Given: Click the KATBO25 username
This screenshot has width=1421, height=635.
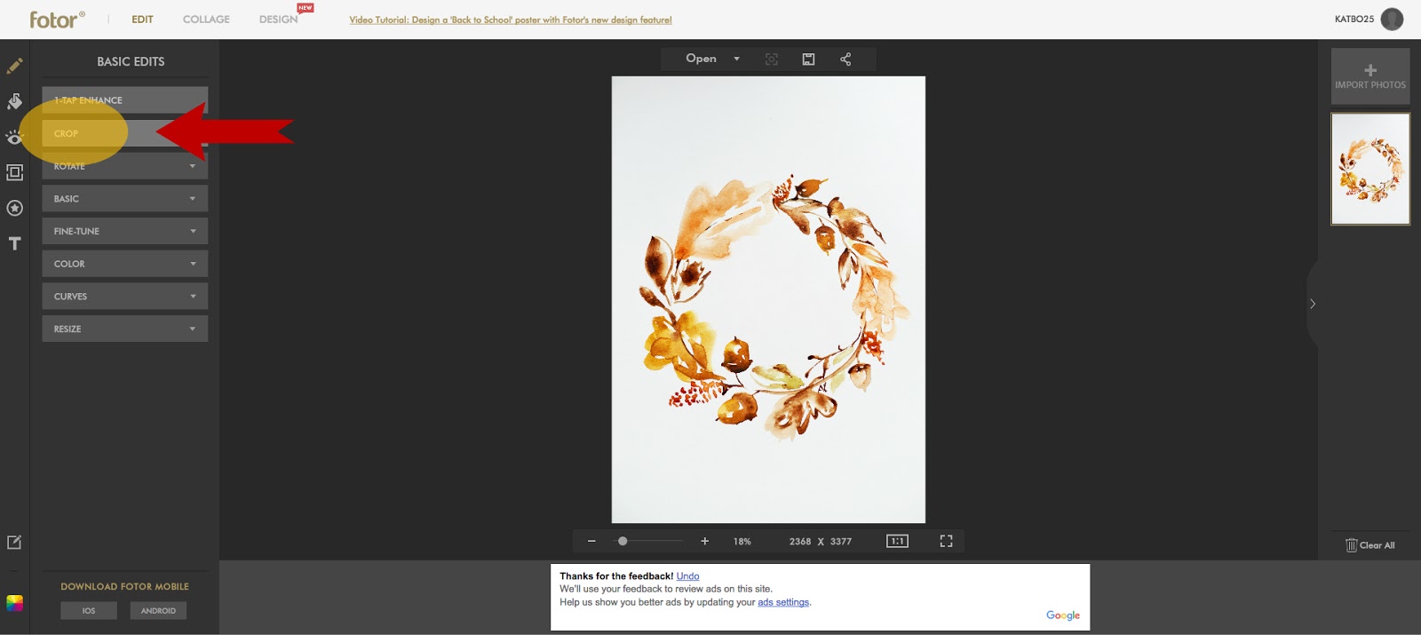Looking at the screenshot, I should (x=1354, y=20).
